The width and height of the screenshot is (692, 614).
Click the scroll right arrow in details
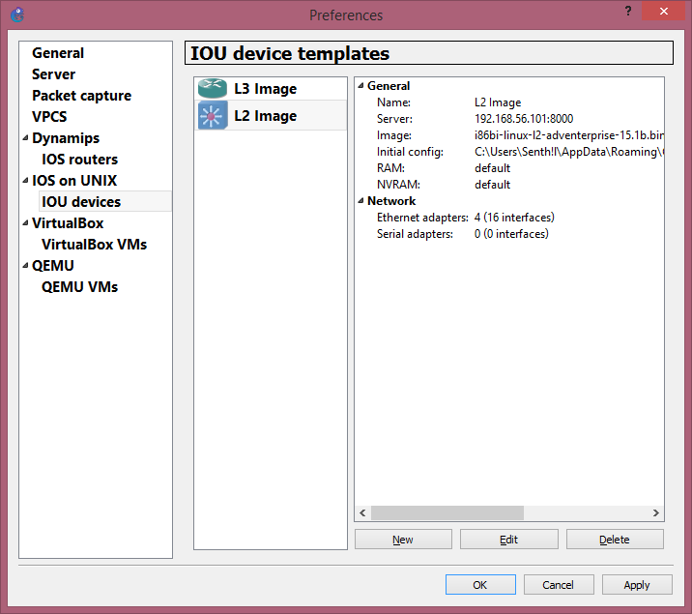pyautogui.click(x=656, y=512)
